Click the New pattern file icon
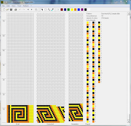The height and width of the screenshot is (126, 131). point(4,10)
